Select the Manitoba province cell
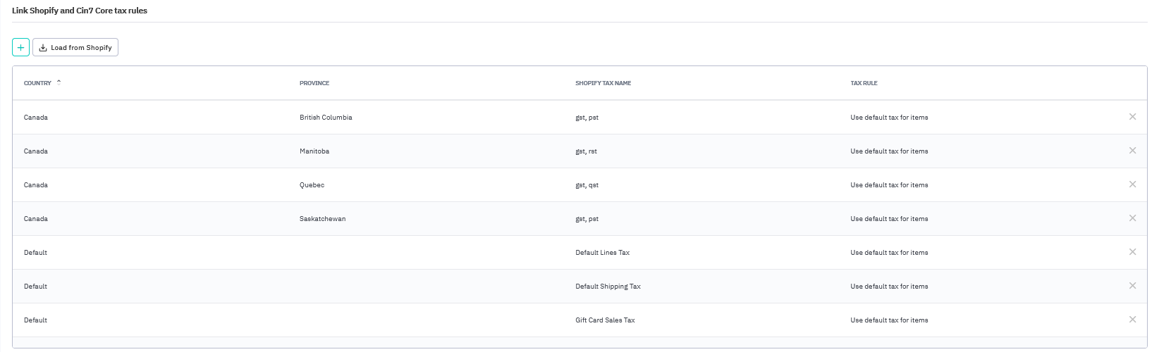1159x352 pixels. click(314, 151)
